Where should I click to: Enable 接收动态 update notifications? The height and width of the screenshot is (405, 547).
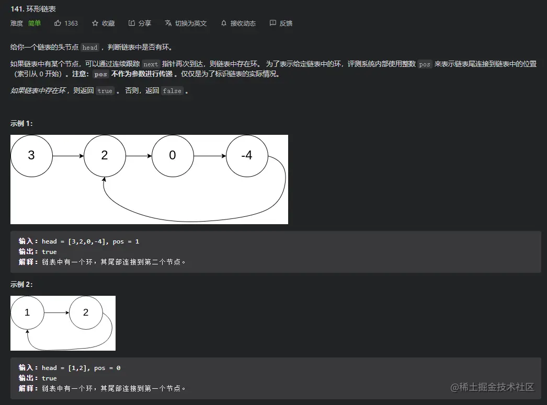238,23
